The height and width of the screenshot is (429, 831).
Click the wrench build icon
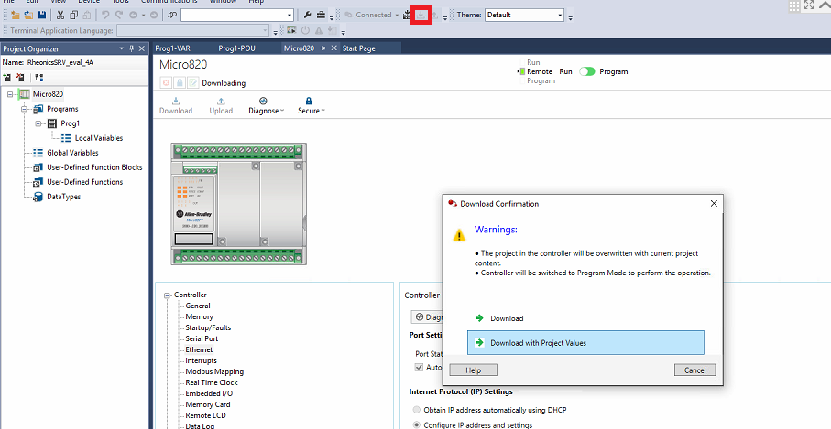tap(308, 16)
